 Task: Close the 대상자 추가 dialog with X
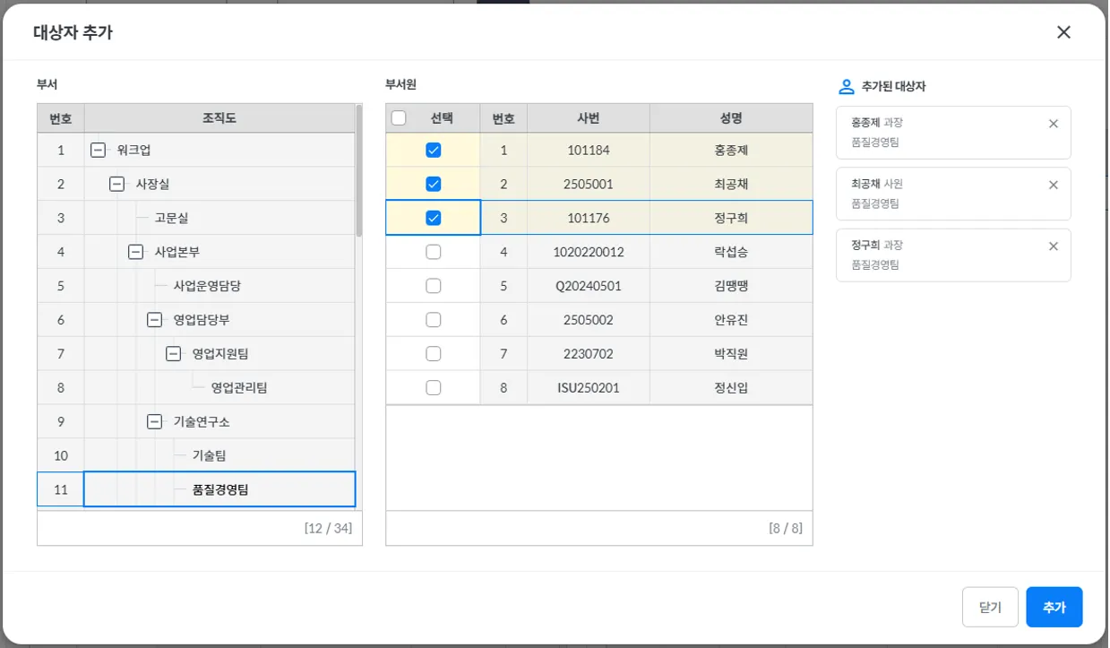coord(1063,32)
